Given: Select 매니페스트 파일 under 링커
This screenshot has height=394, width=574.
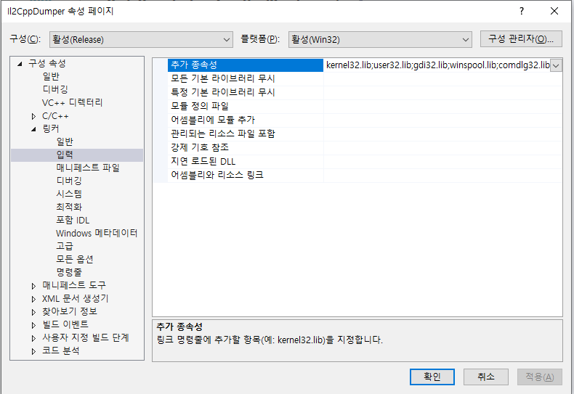Looking at the screenshot, I should click(x=88, y=168).
